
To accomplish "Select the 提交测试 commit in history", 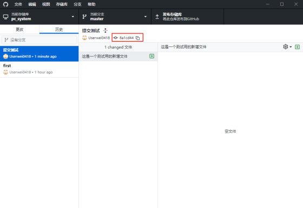I will coord(39,53).
